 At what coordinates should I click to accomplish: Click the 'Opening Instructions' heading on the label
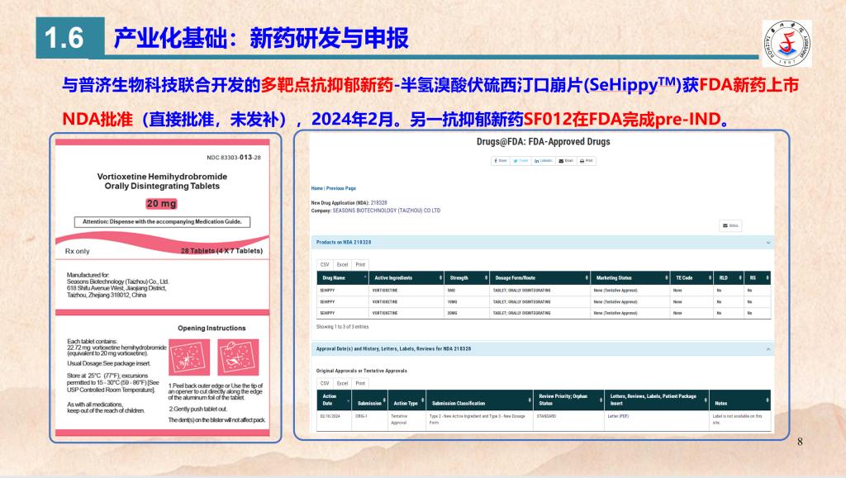tap(211, 329)
